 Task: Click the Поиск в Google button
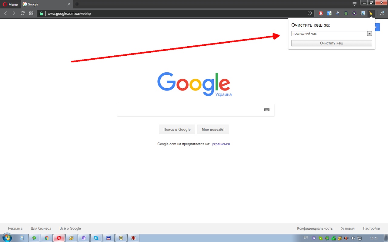[177, 129]
